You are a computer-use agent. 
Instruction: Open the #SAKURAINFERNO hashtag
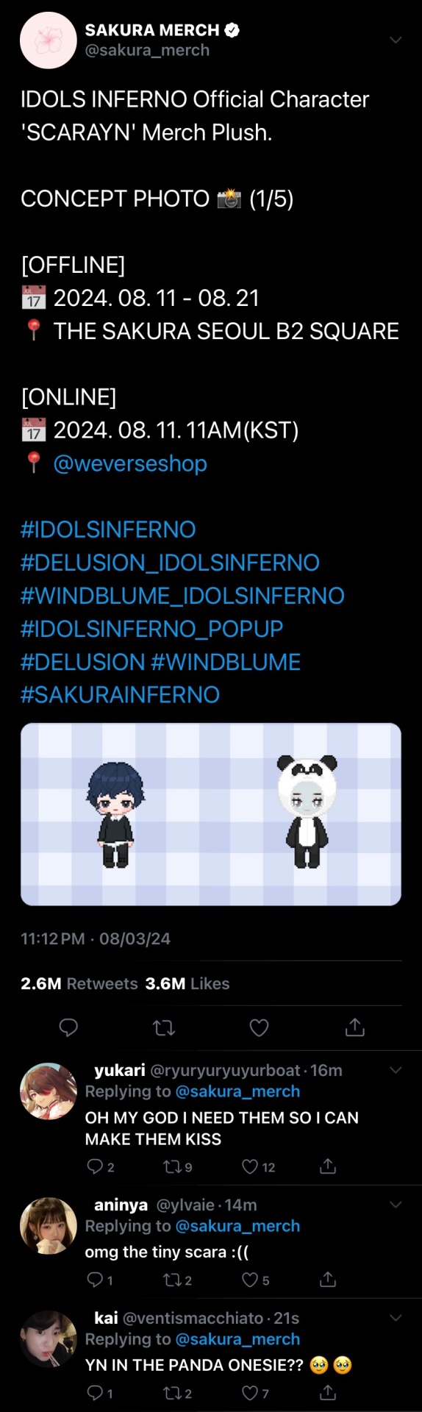point(121,694)
